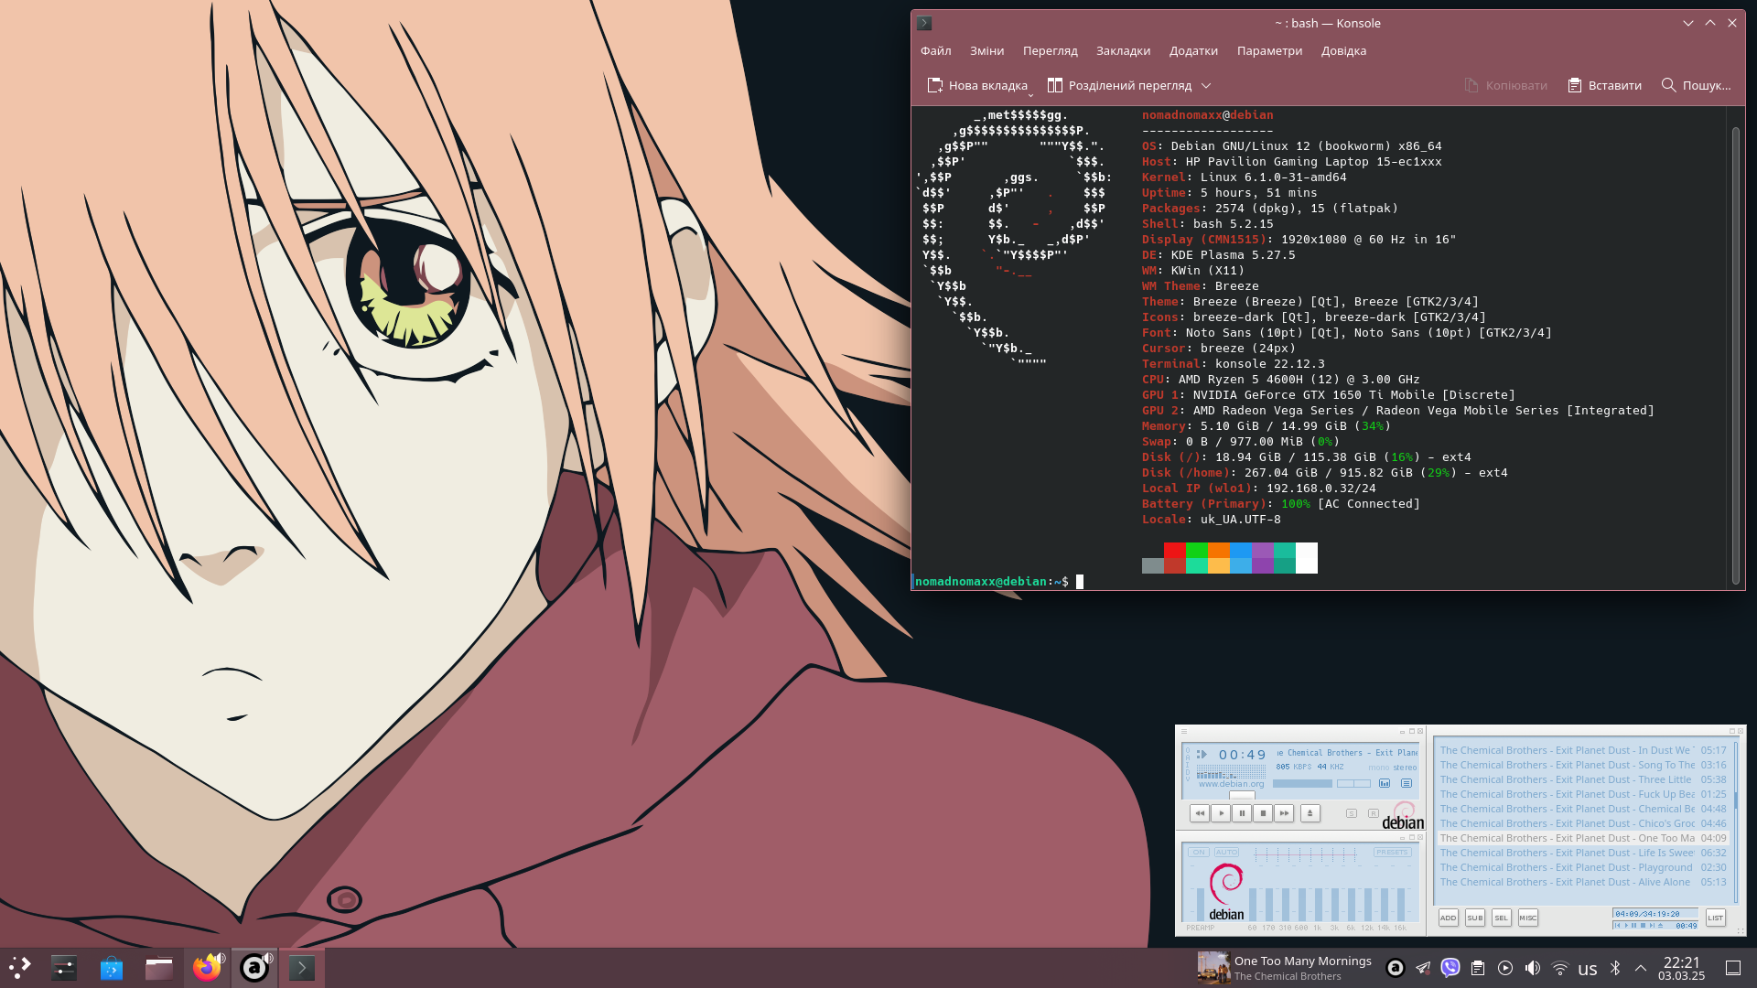Click the eject/open file button
The width and height of the screenshot is (1757, 988).
1310,812
